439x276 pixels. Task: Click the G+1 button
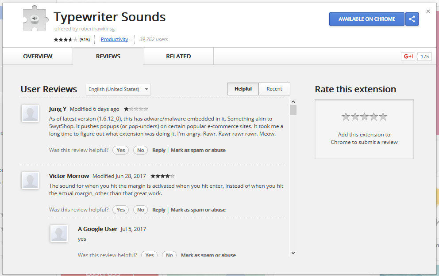click(408, 56)
